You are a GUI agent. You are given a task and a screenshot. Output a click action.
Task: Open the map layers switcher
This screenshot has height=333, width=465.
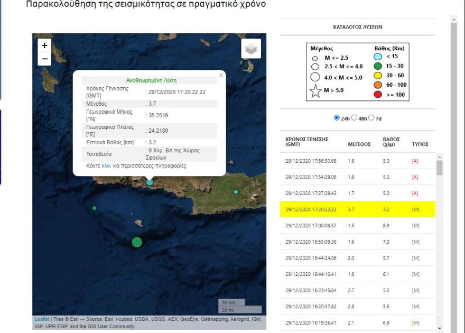250,48
